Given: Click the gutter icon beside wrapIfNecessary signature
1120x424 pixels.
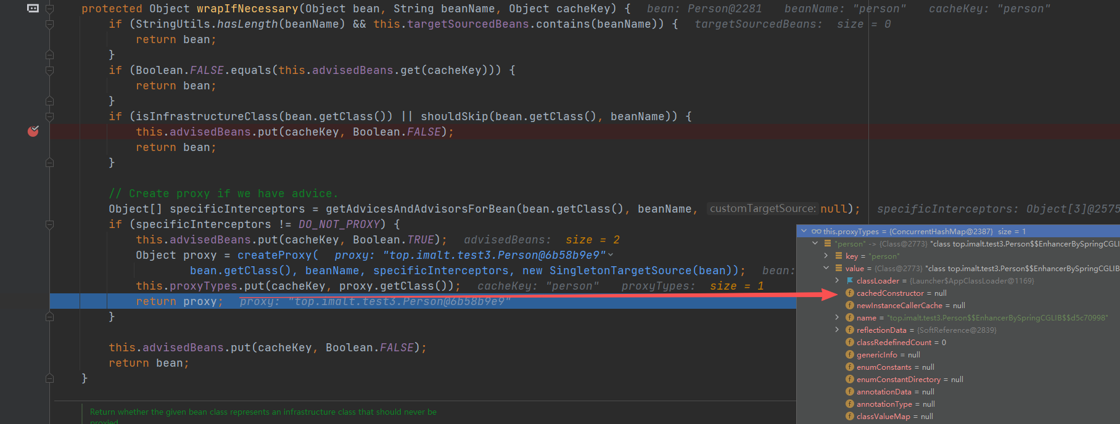Looking at the screenshot, I should coord(33,9).
